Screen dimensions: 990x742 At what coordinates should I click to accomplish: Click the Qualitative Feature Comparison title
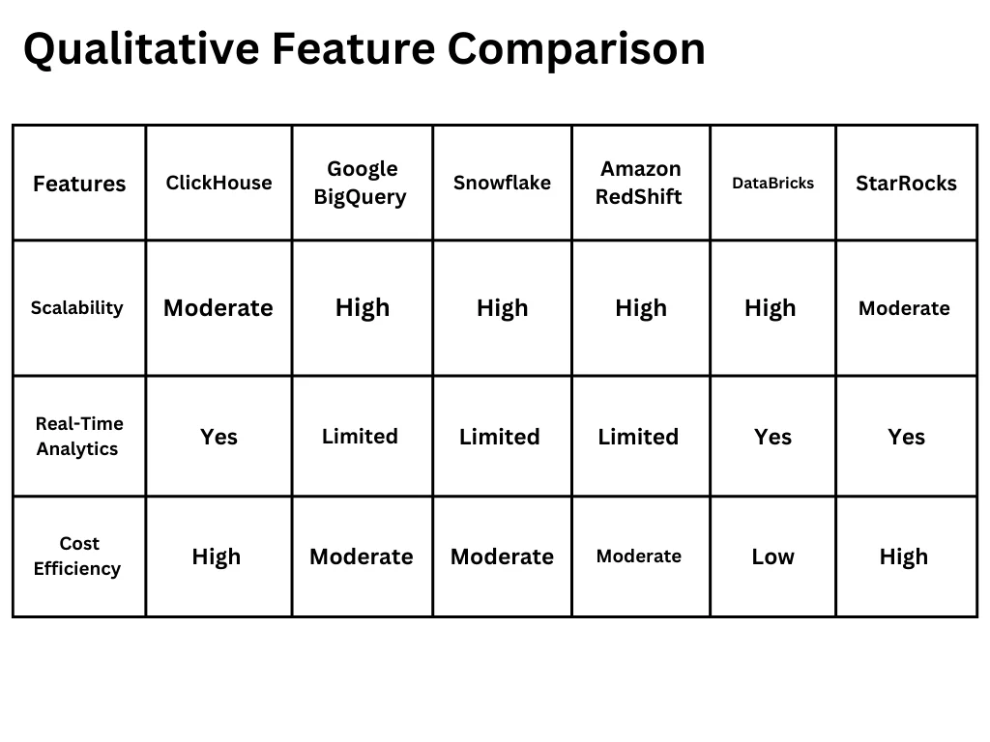point(364,48)
